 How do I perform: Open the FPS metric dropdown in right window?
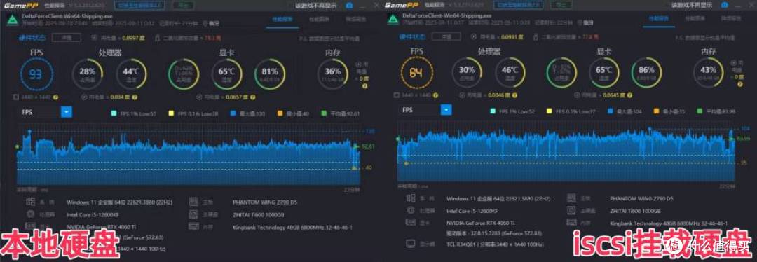click(x=446, y=110)
